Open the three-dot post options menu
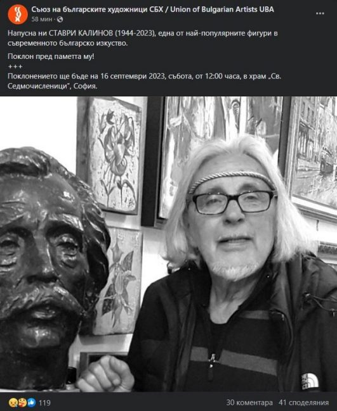The image size is (337, 411). (320, 14)
